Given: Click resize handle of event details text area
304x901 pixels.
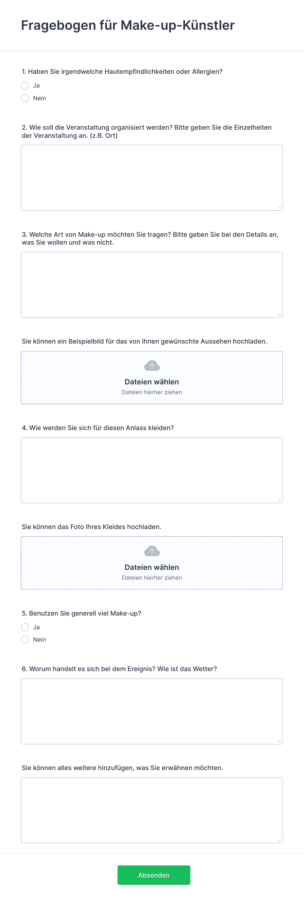Looking at the screenshot, I should pos(279,207).
